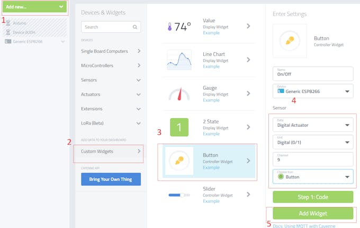The image size is (360, 228).
Task: Click the arrow next to Line Chart
Action: (248, 60)
